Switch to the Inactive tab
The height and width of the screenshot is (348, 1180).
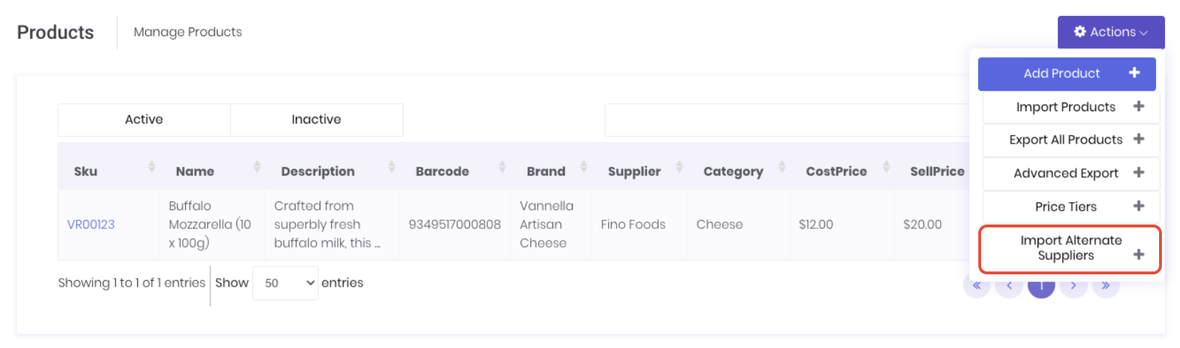(x=316, y=120)
